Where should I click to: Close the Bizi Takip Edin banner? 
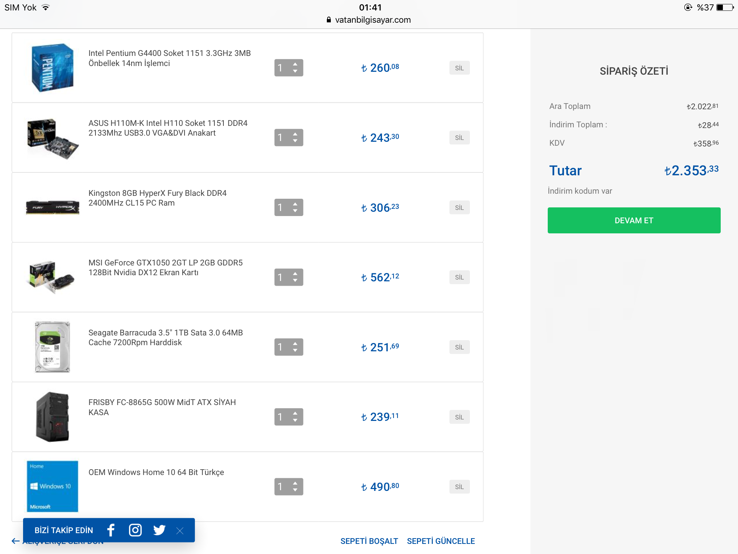tap(180, 531)
